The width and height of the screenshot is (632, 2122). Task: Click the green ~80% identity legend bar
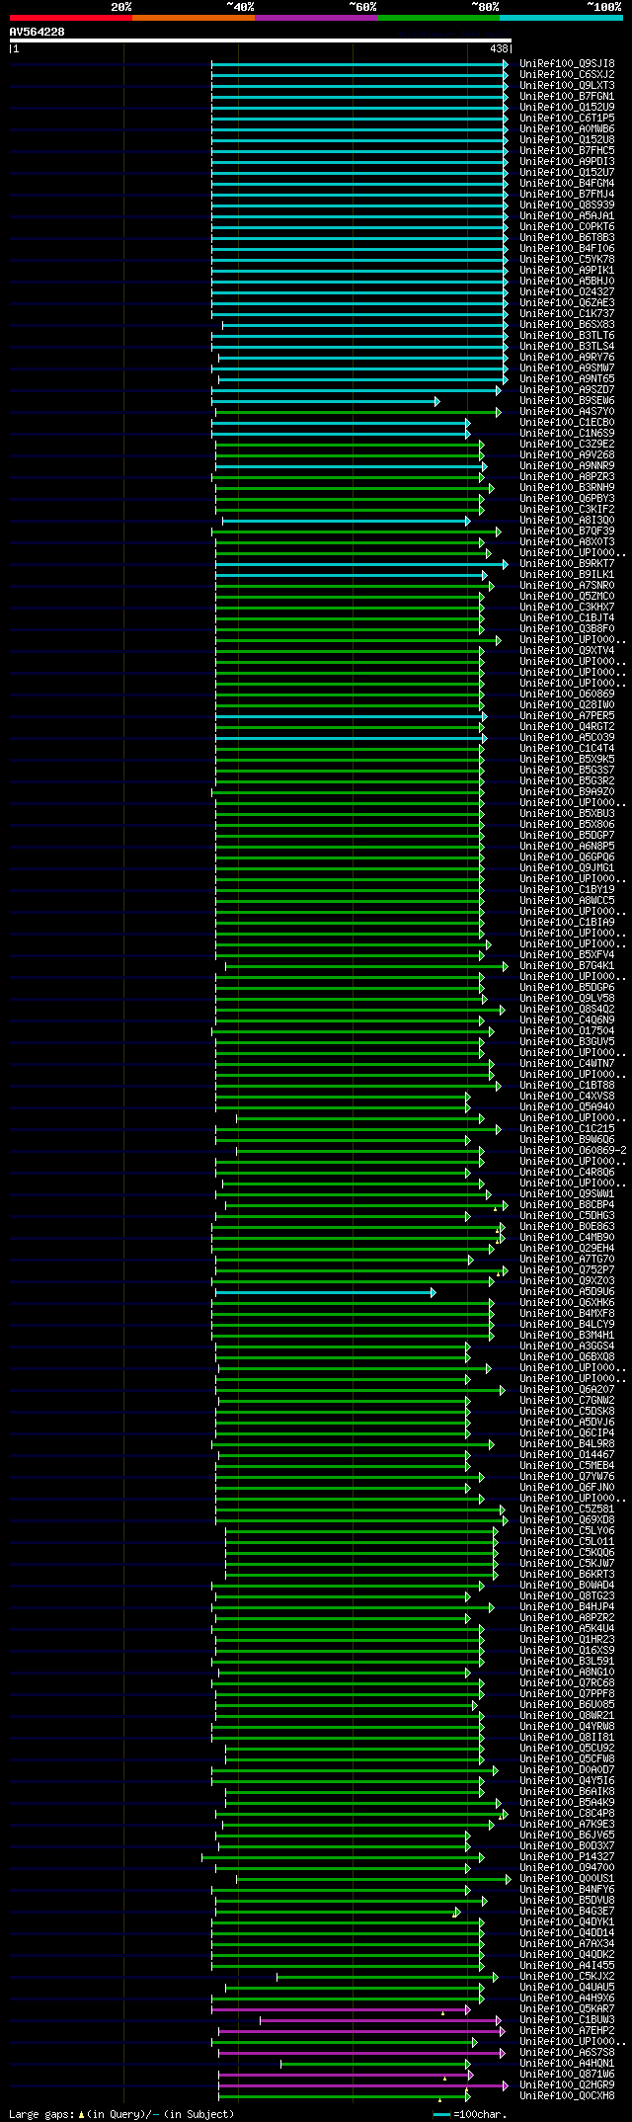tap(438, 18)
